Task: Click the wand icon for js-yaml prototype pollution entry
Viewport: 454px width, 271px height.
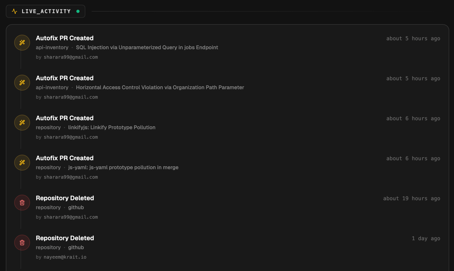Action: [22, 163]
